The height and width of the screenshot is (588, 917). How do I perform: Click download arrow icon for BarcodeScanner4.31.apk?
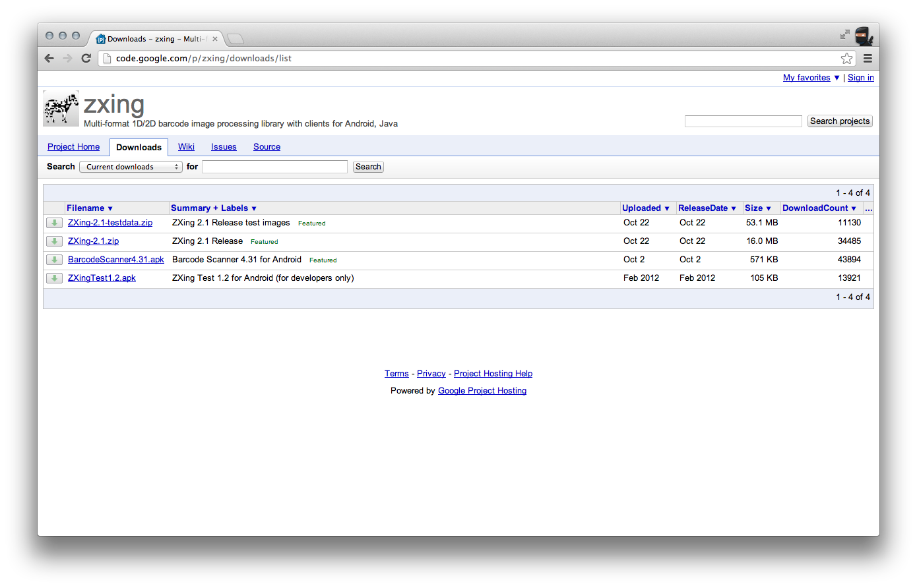click(x=54, y=260)
